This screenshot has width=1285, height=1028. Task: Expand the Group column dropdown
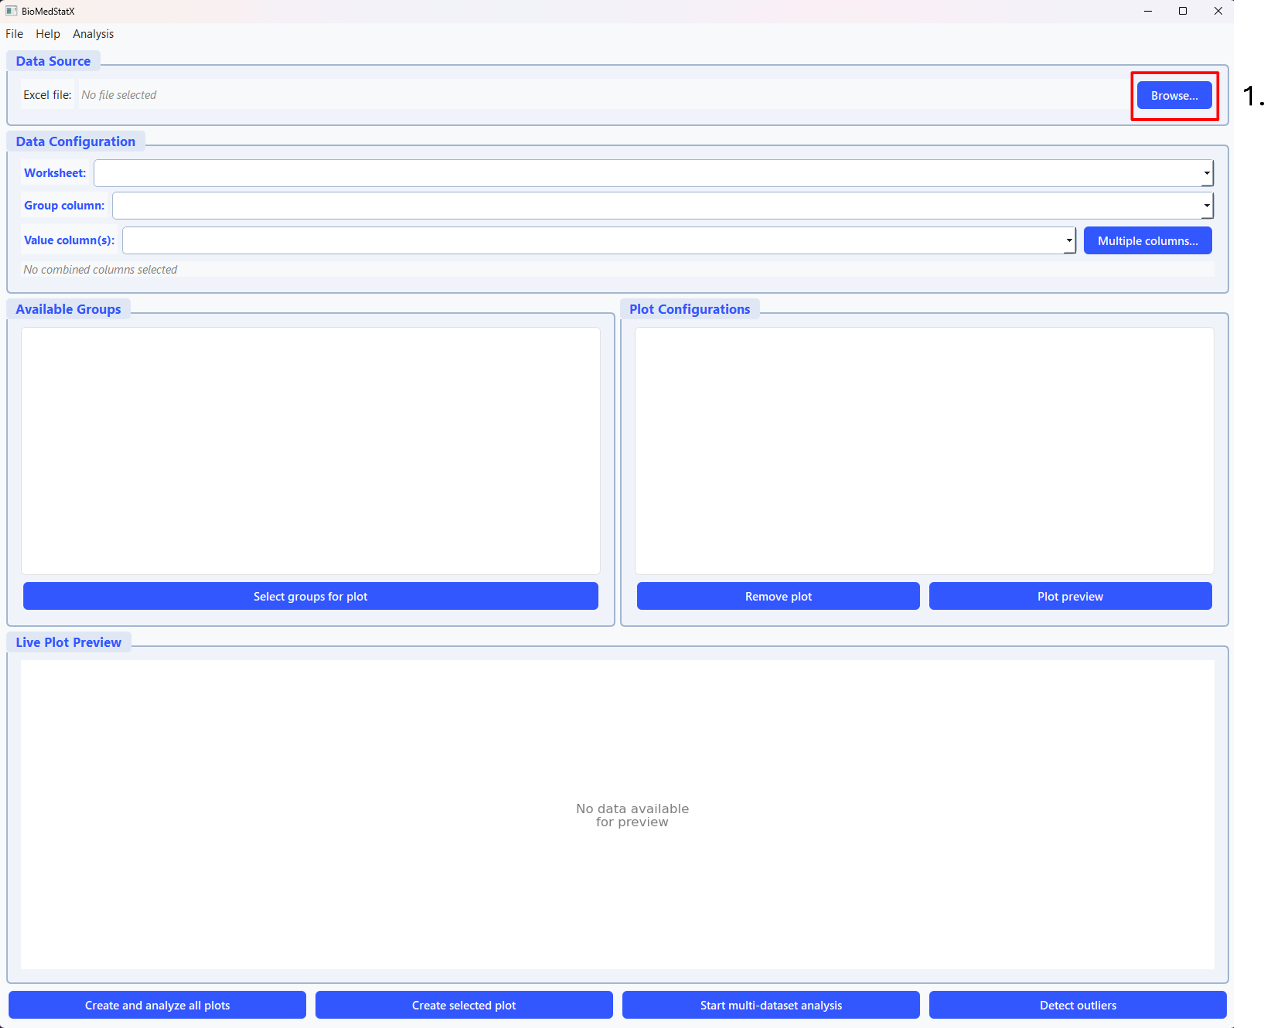(x=662, y=206)
